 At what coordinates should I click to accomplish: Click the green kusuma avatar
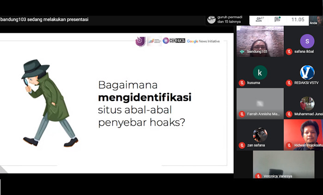260,73
